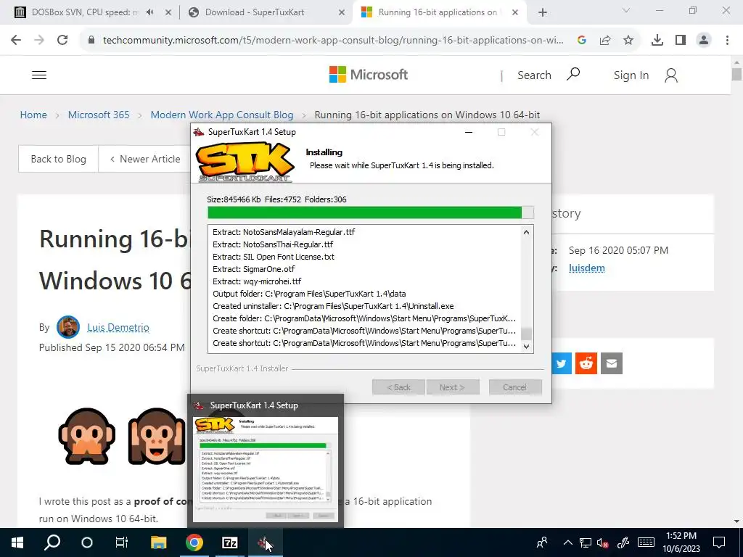
Task: Select log line 'Extract: SigmarOne.otf'
Action: tap(253, 269)
